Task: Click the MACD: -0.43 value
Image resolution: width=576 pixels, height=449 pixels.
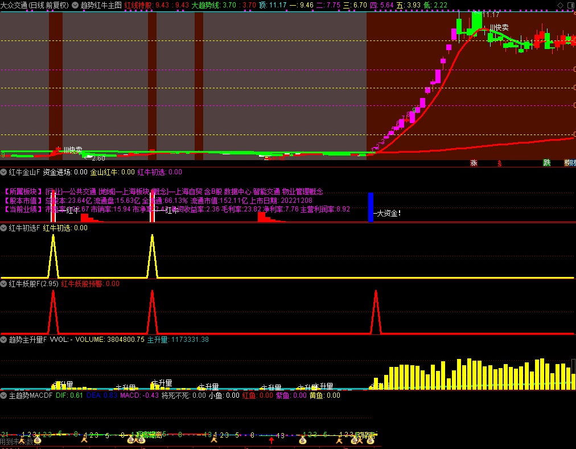Action: [x=139, y=395]
